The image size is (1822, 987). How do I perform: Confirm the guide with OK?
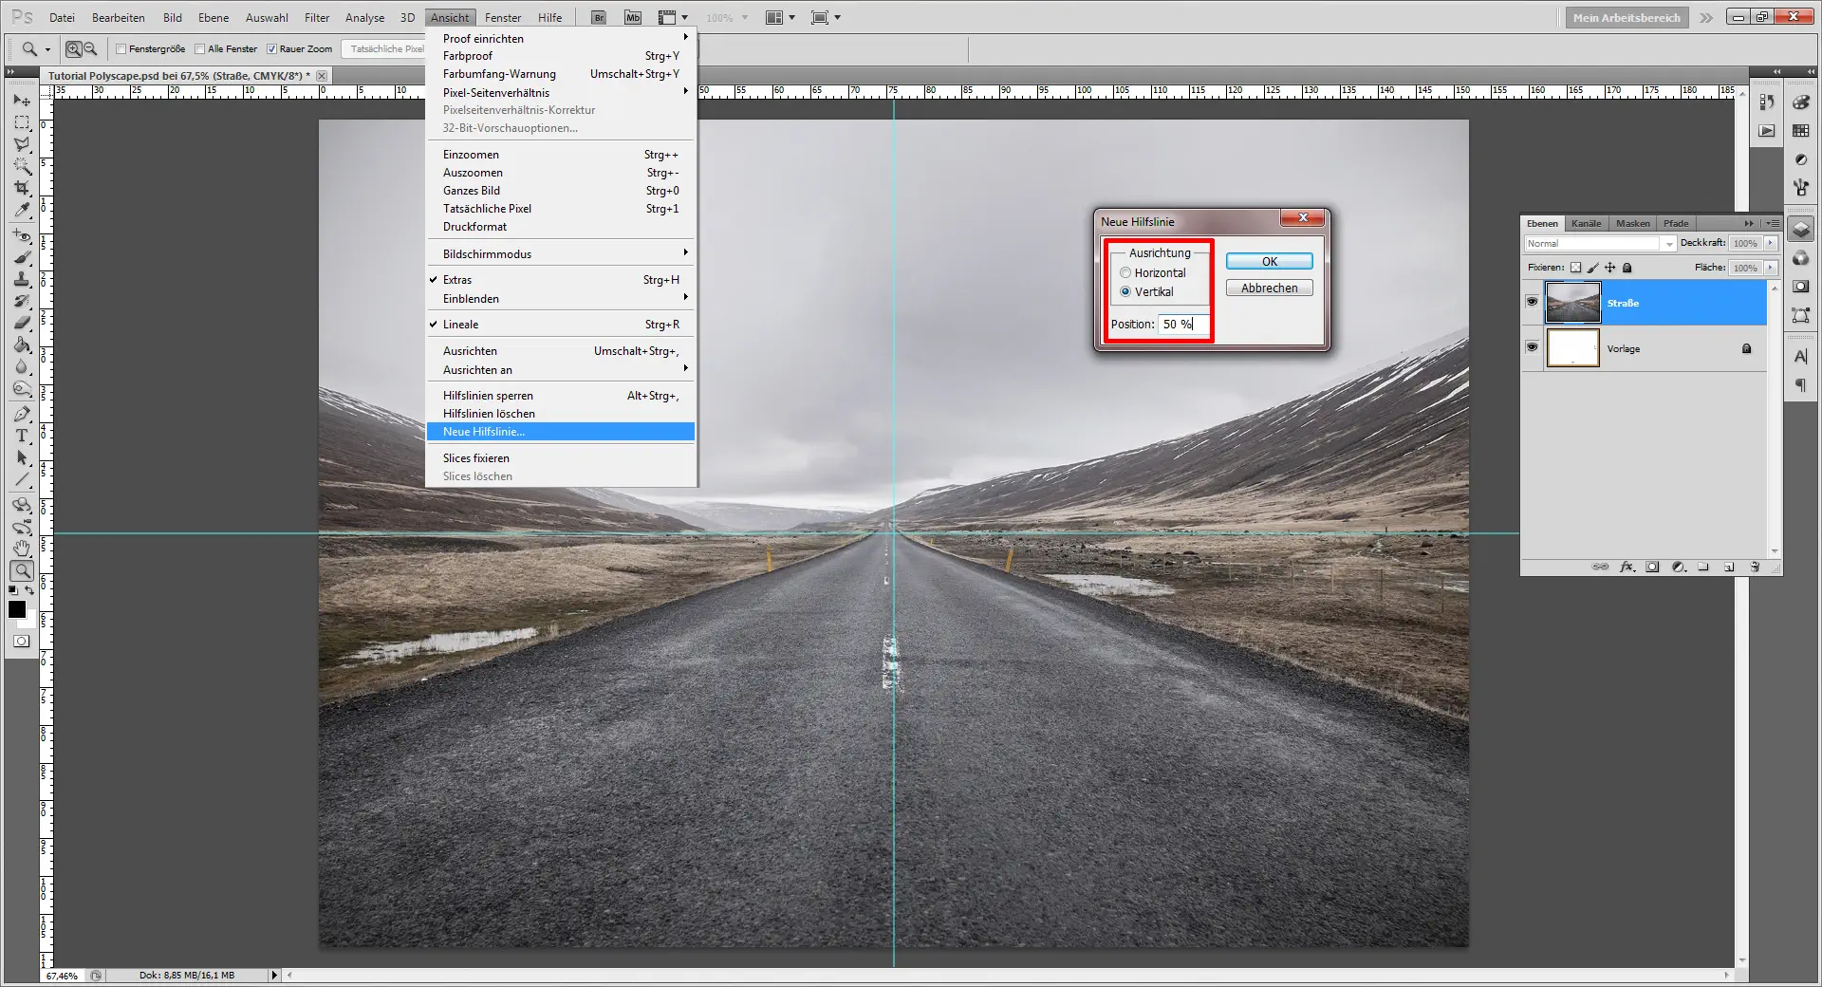pyautogui.click(x=1268, y=261)
